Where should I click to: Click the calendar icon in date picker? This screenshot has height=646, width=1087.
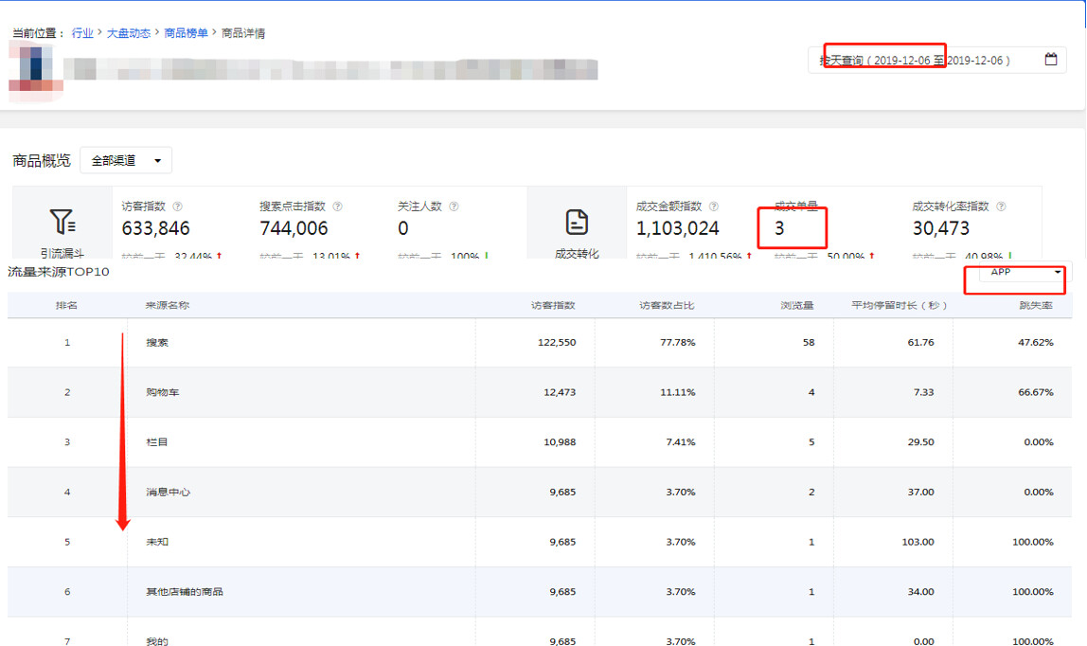[1051, 60]
